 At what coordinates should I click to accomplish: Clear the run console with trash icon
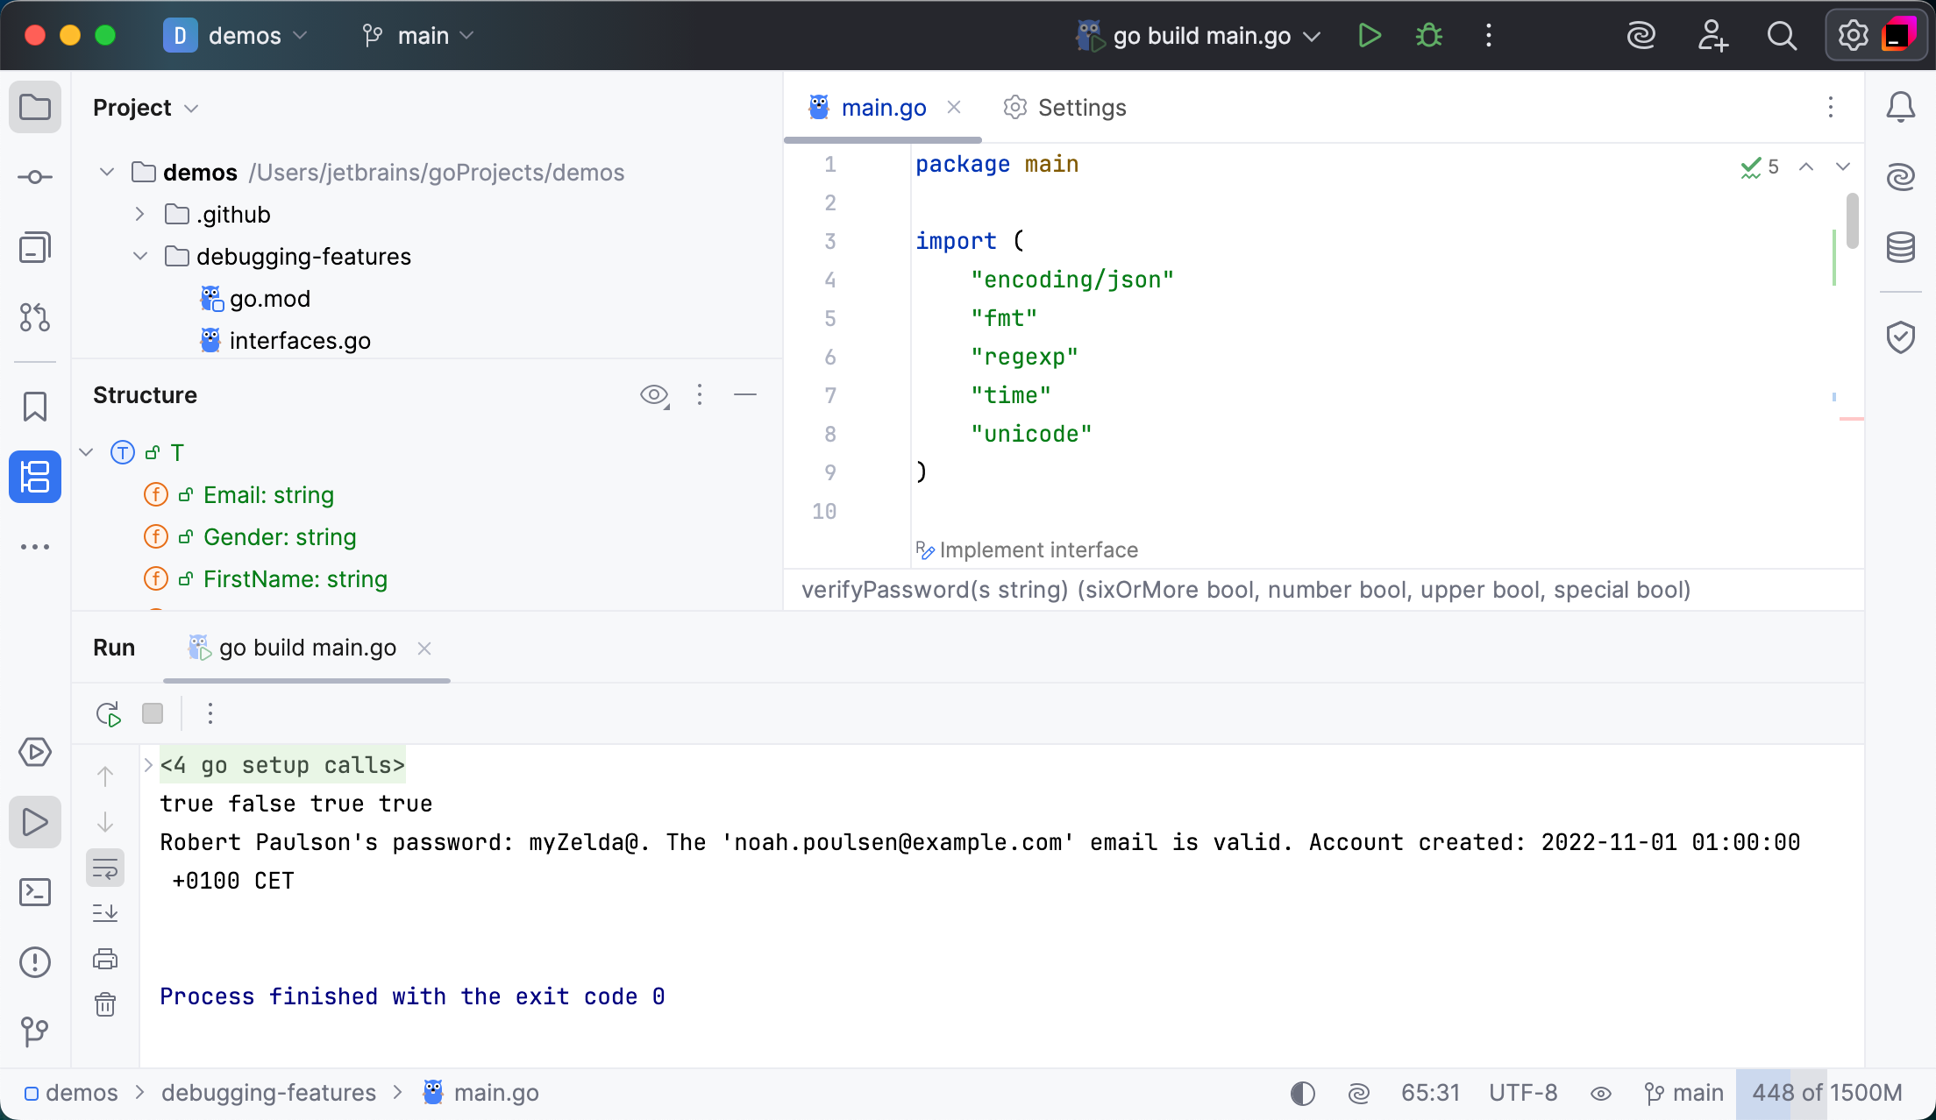pyautogui.click(x=105, y=1004)
